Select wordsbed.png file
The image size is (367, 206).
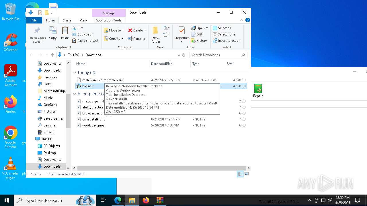coord(161,125)
